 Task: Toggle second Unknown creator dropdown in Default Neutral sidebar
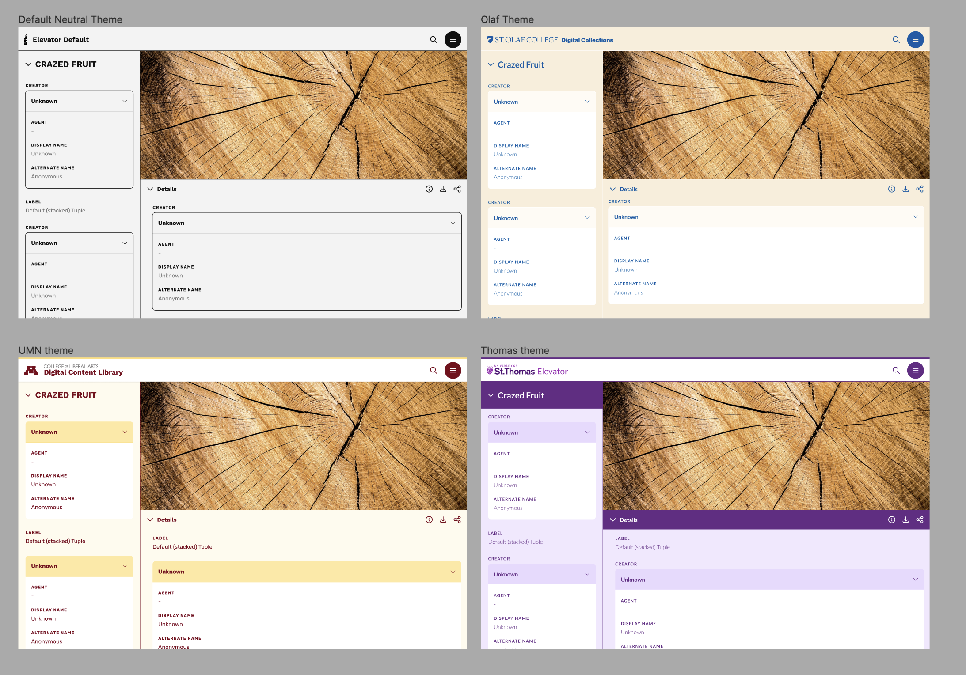tap(80, 243)
